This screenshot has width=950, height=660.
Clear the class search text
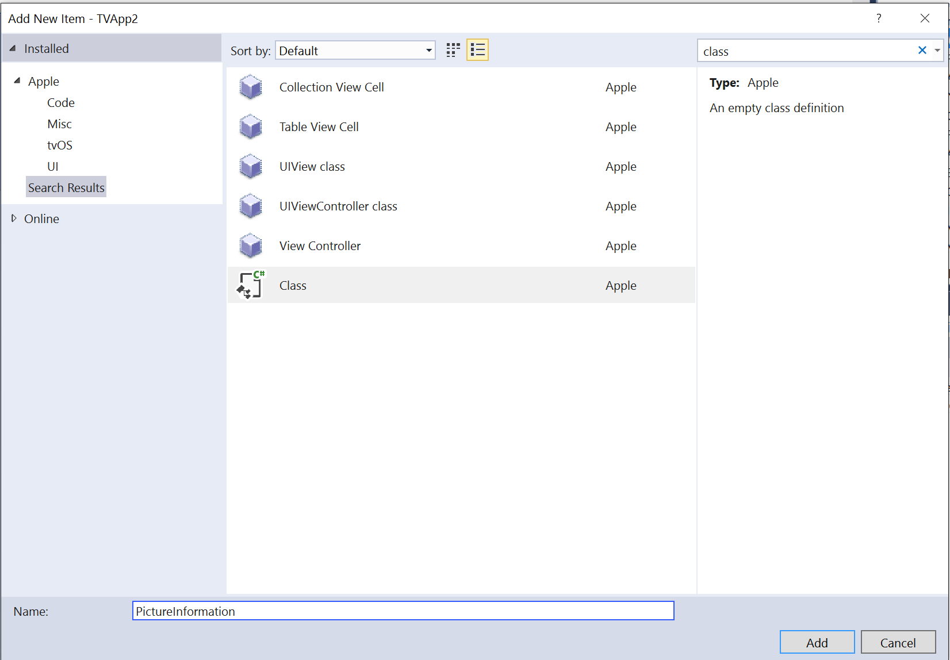click(922, 51)
